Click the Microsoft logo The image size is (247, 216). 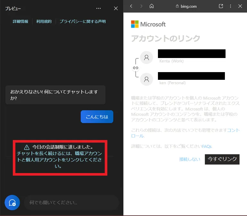click(148, 24)
